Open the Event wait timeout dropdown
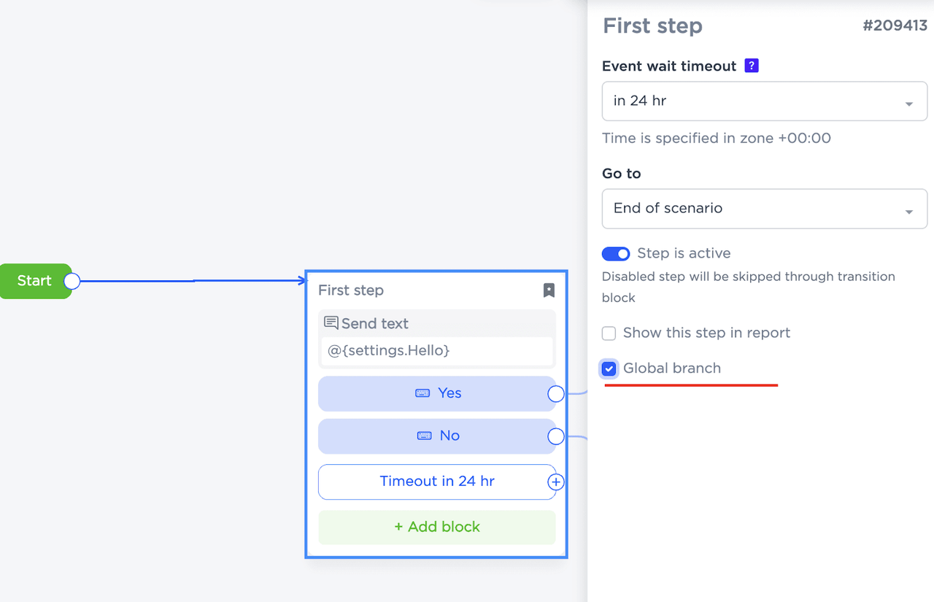Image resolution: width=934 pixels, height=602 pixels. (764, 101)
